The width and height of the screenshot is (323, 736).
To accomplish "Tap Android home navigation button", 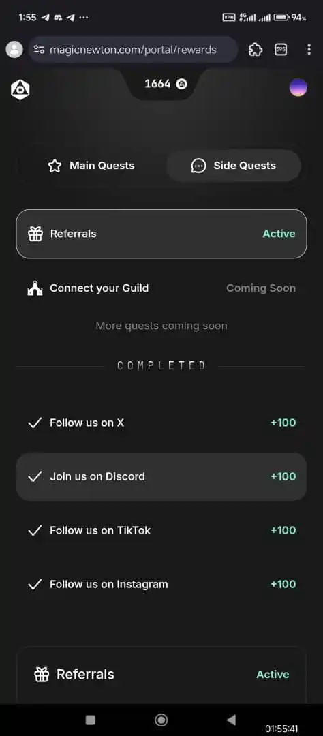I will click(x=161, y=720).
